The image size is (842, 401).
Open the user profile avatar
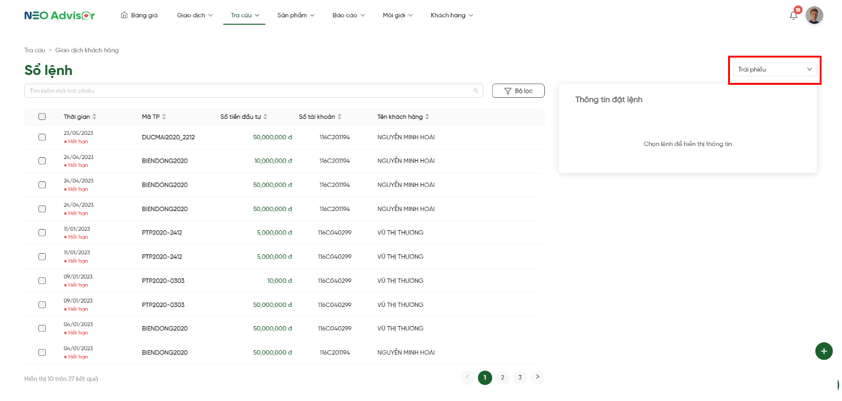(x=814, y=15)
